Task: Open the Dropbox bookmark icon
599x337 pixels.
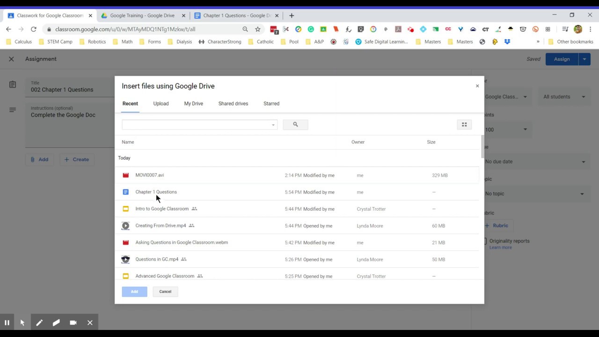Action: pyautogui.click(x=507, y=42)
